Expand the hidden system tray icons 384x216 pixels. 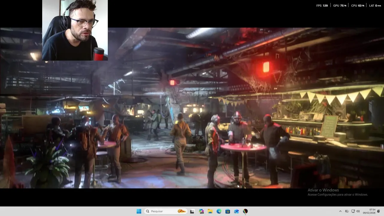340,211
